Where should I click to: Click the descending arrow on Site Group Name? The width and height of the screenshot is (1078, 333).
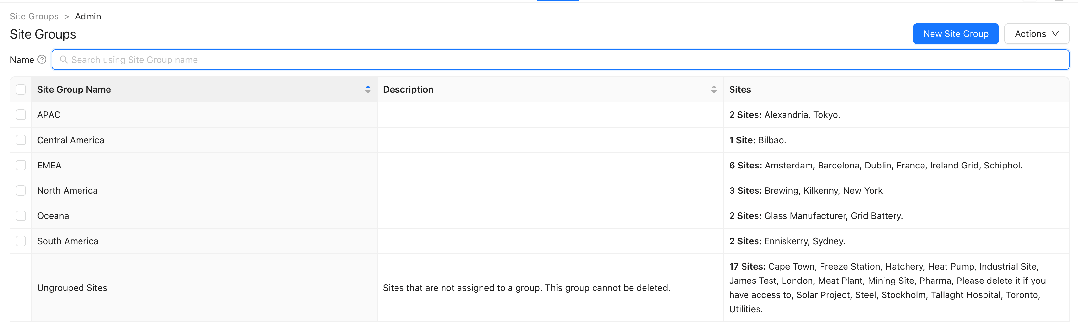click(x=368, y=91)
